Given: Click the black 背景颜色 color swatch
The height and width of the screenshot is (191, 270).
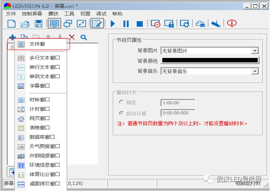Looking at the screenshot, I should 210,60.
